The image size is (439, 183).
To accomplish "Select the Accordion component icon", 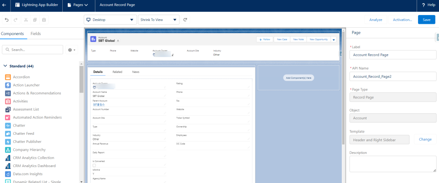I will click(x=8, y=77).
